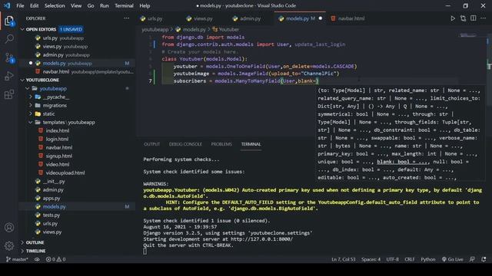Screen dimensions: 492x276
Task: Open the Go menu
Action: pyautogui.click(x=91, y=5)
